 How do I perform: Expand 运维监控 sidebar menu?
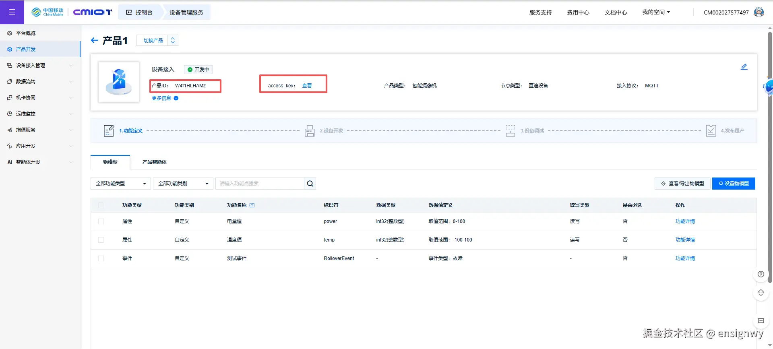[x=40, y=114]
